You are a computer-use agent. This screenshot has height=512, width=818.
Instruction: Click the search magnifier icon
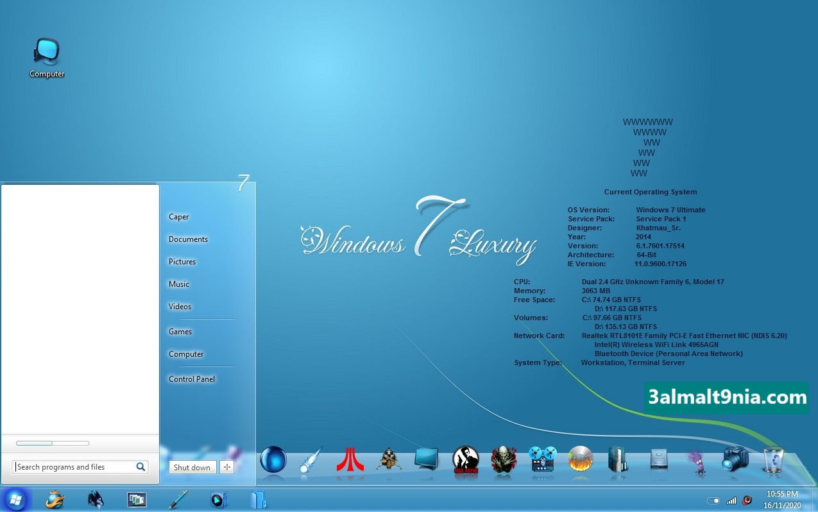[141, 467]
